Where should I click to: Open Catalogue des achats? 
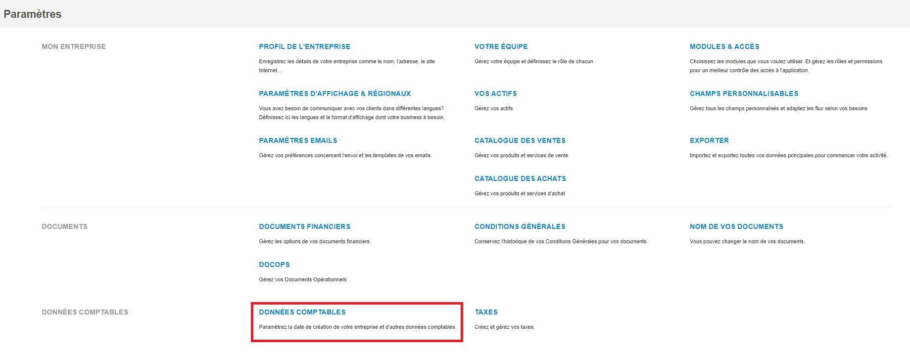point(520,178)
